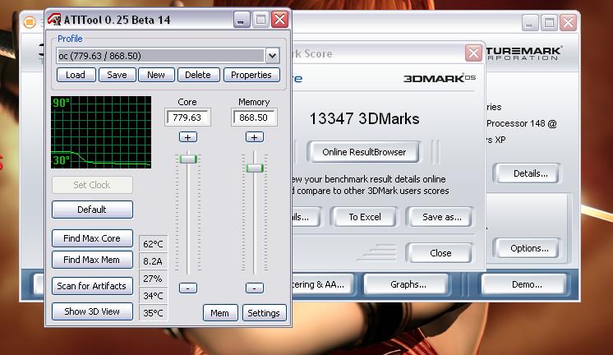Screen dimensions: 613x355
Task: Click the 34°C readout
Action: click(153, 296)
